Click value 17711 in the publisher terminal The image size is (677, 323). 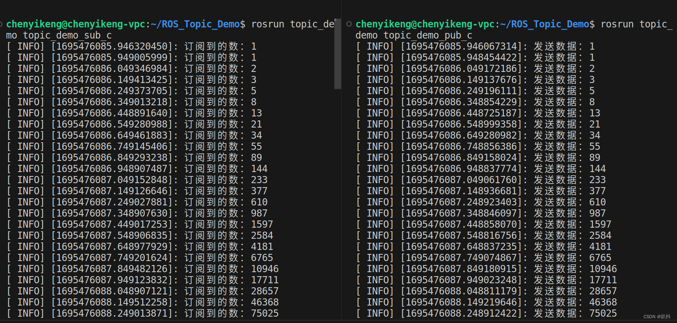[603, 280]
